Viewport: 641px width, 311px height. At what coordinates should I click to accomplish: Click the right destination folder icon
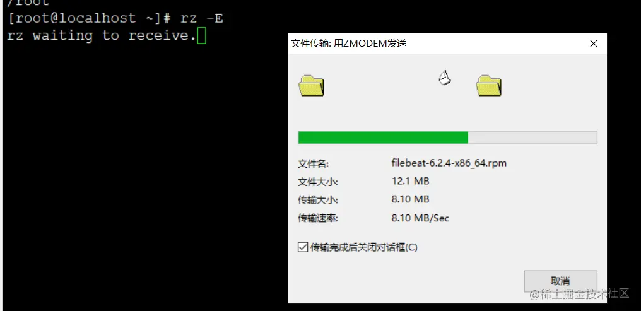click(489, 85)
